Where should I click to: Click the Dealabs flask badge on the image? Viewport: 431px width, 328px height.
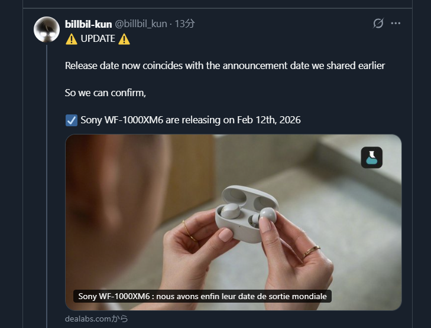(372, 158)
